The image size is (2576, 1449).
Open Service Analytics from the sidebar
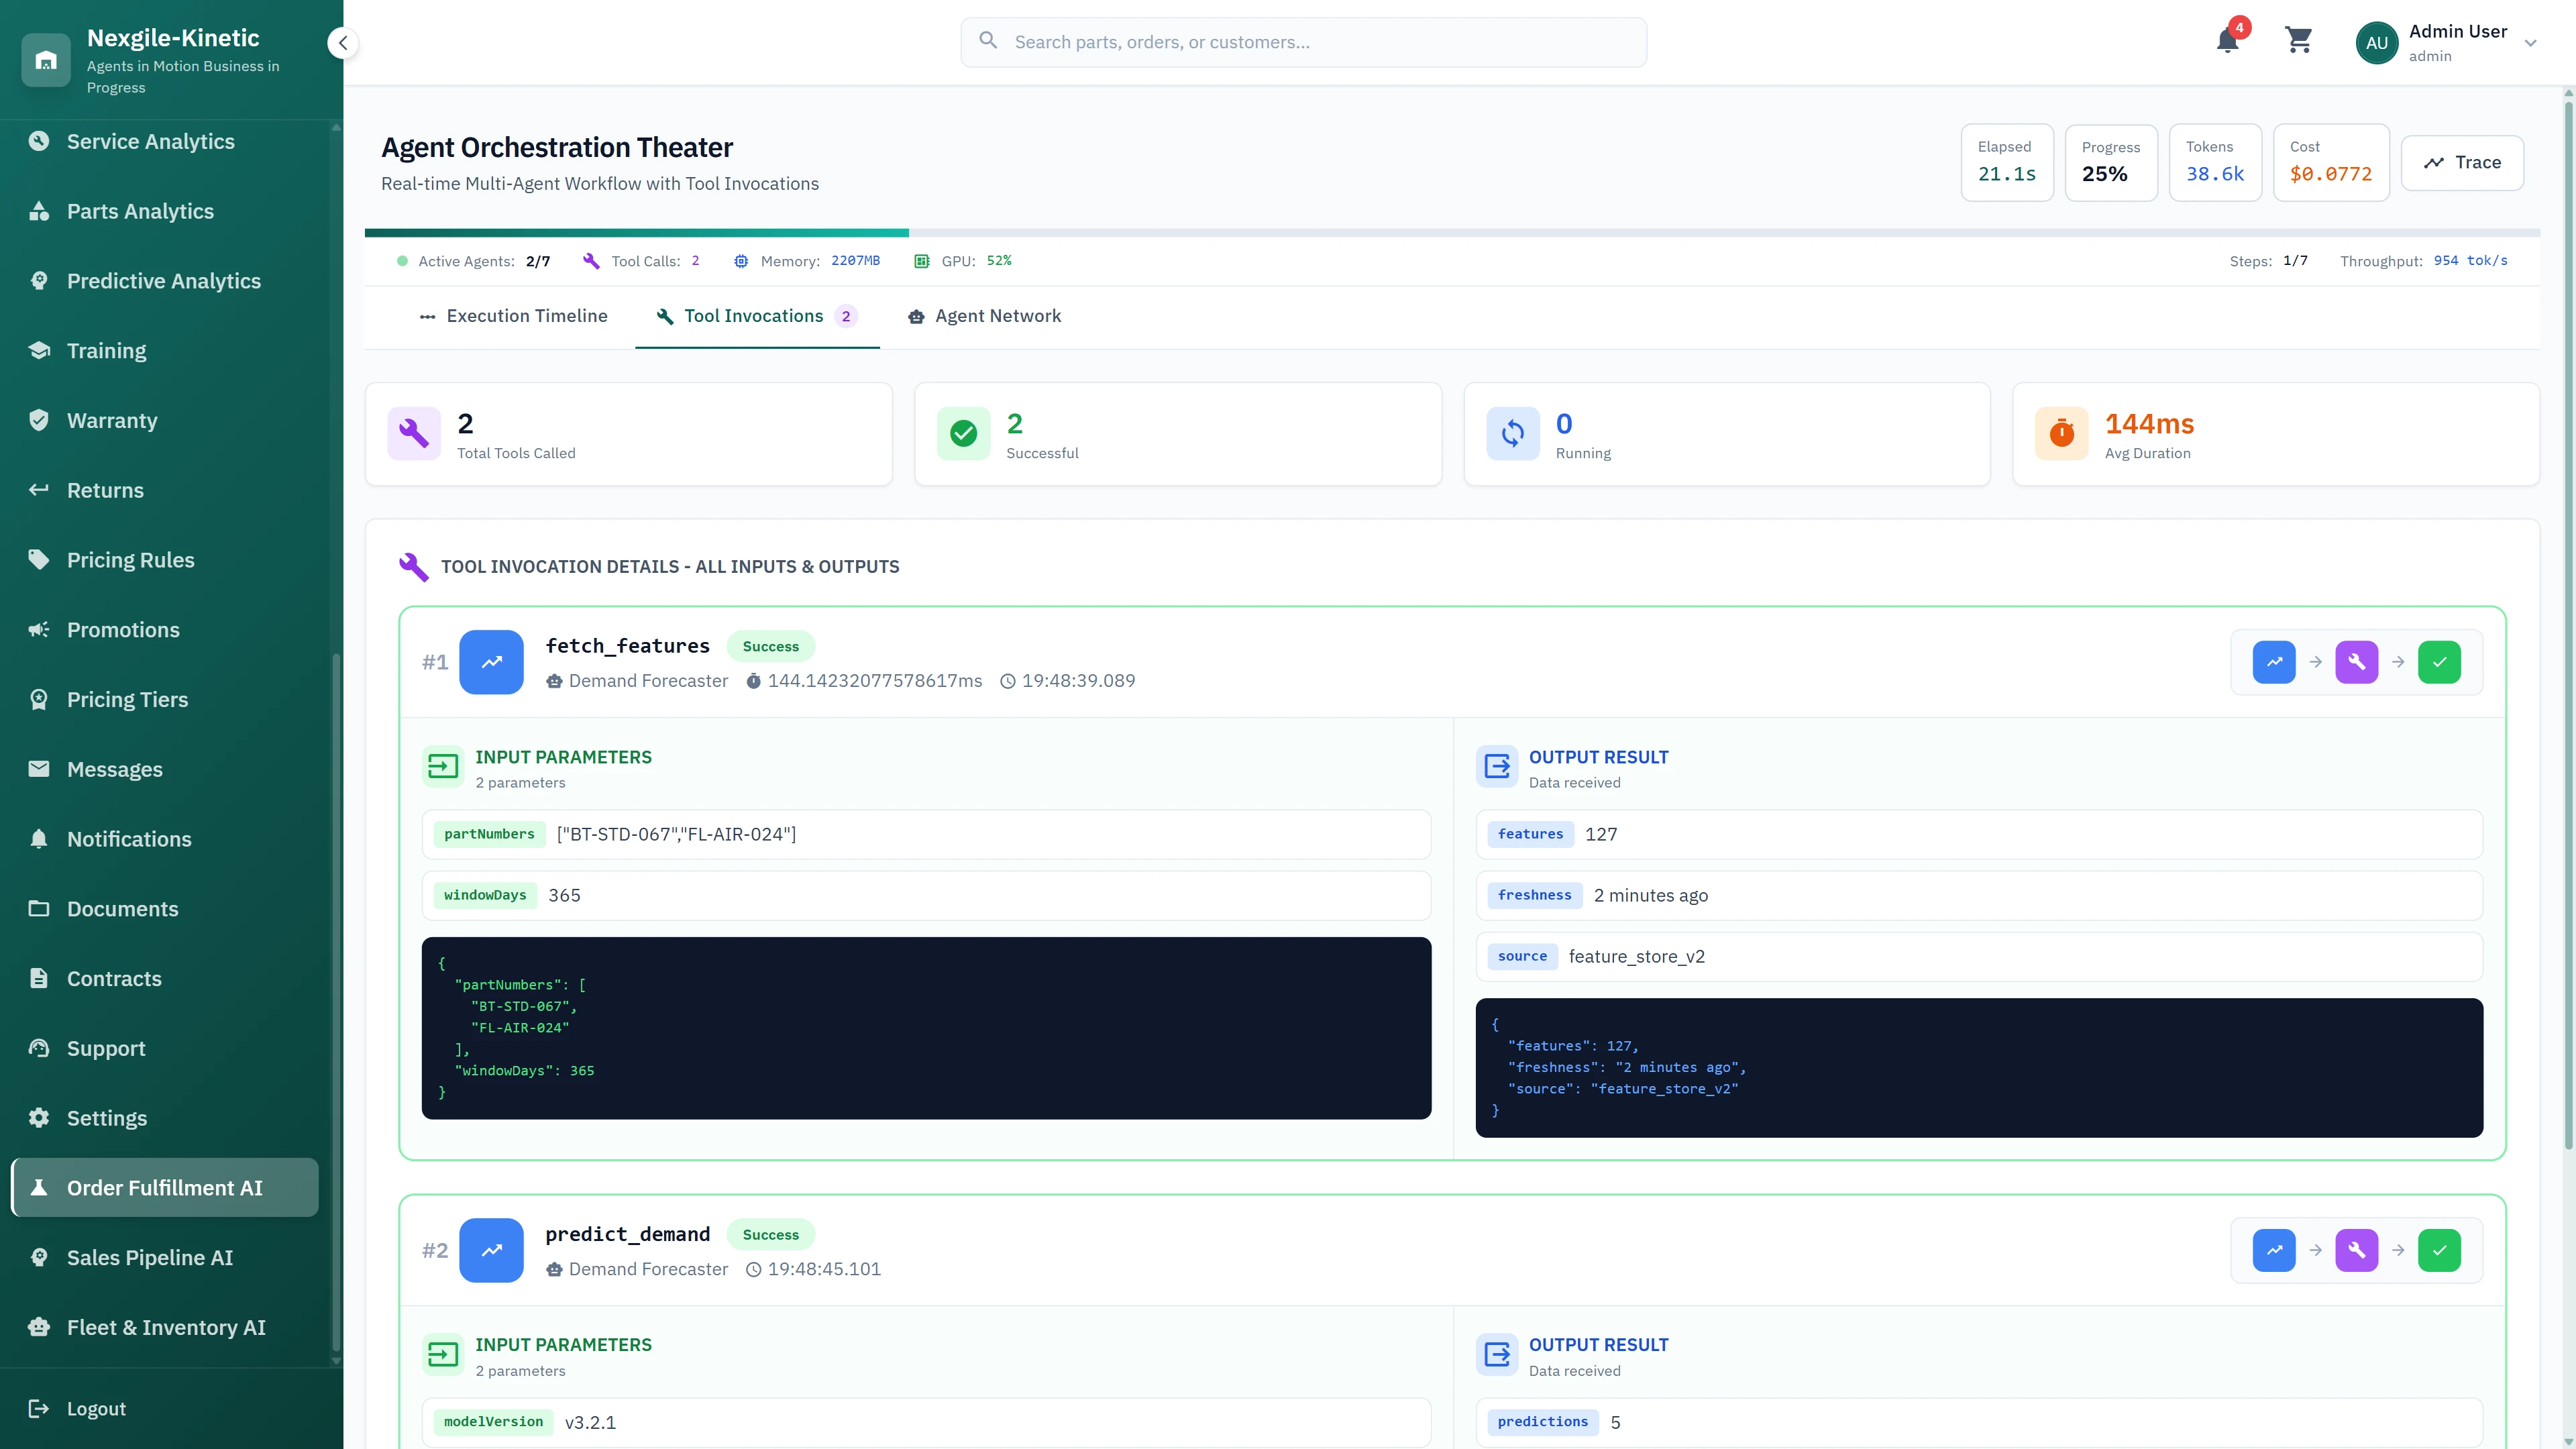click(149, 141)
